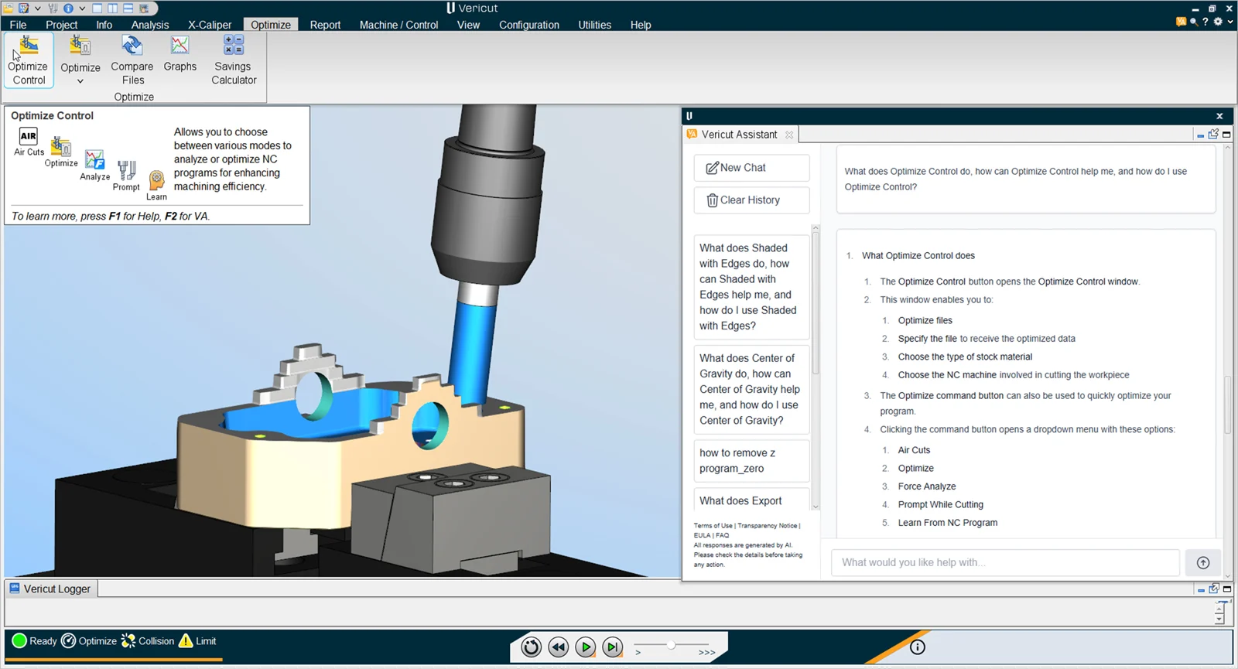Send message with the arrow icon
Image resolution: width=1238 pixels, height=669 pixels.
[1203, 563]
